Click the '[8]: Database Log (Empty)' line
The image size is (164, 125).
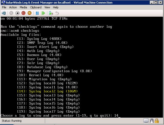pos(42,67)
